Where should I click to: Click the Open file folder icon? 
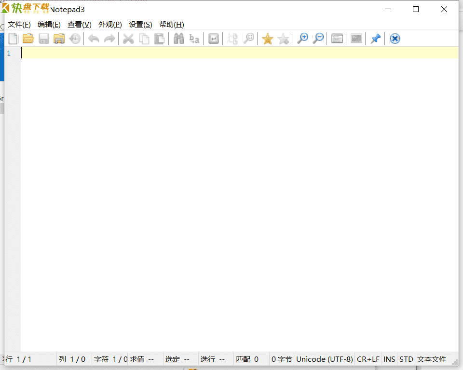tap(28, 39)
